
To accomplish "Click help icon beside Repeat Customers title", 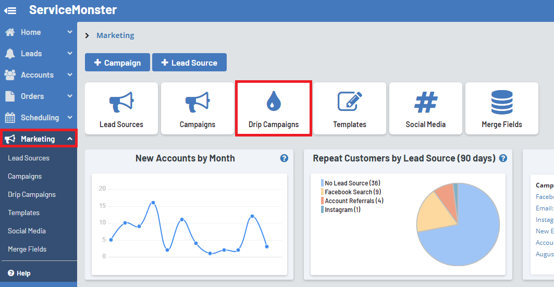I will (x=503, y=158).
